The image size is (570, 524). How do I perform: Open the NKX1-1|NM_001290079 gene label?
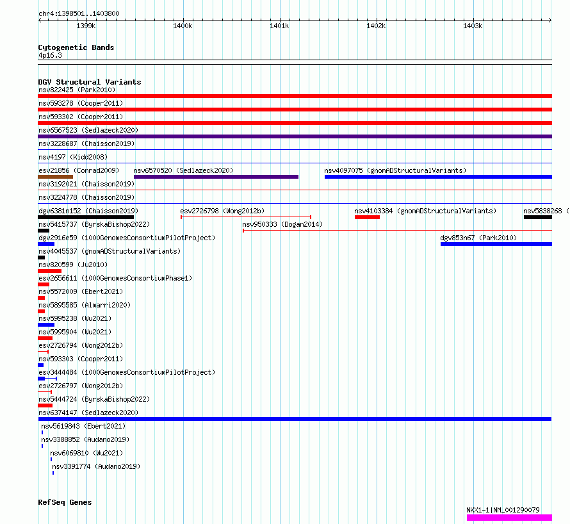click(x=503, y=510)
